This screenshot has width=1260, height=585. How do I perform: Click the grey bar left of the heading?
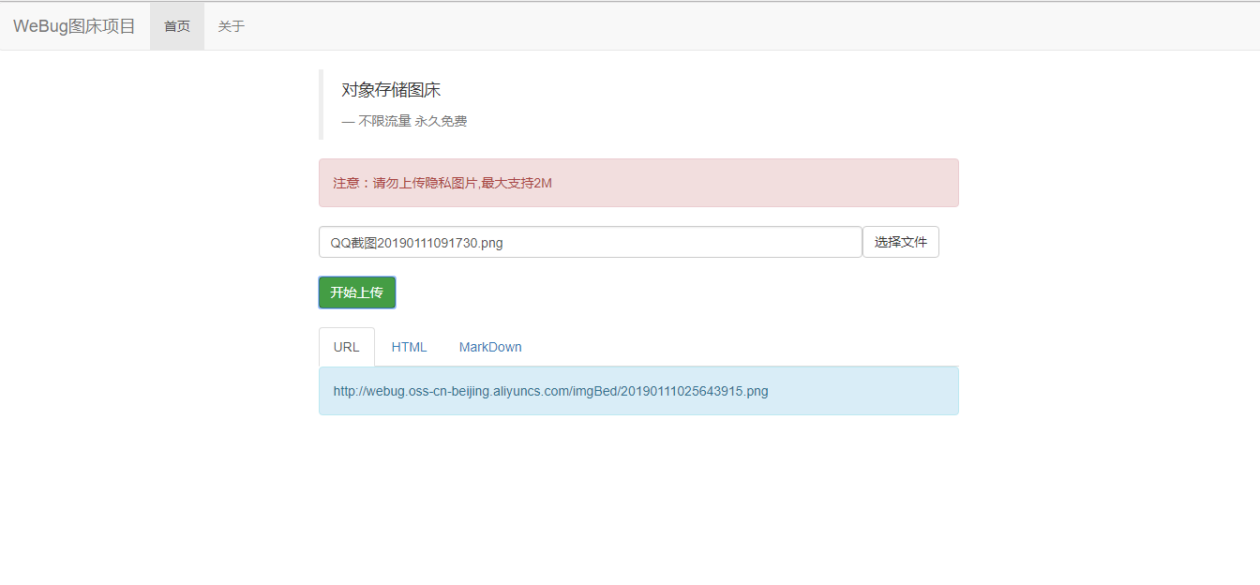(x=321, y=104)
